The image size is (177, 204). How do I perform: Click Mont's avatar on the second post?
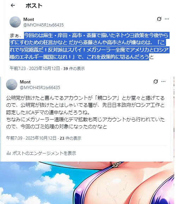click(x=12, y=84)
